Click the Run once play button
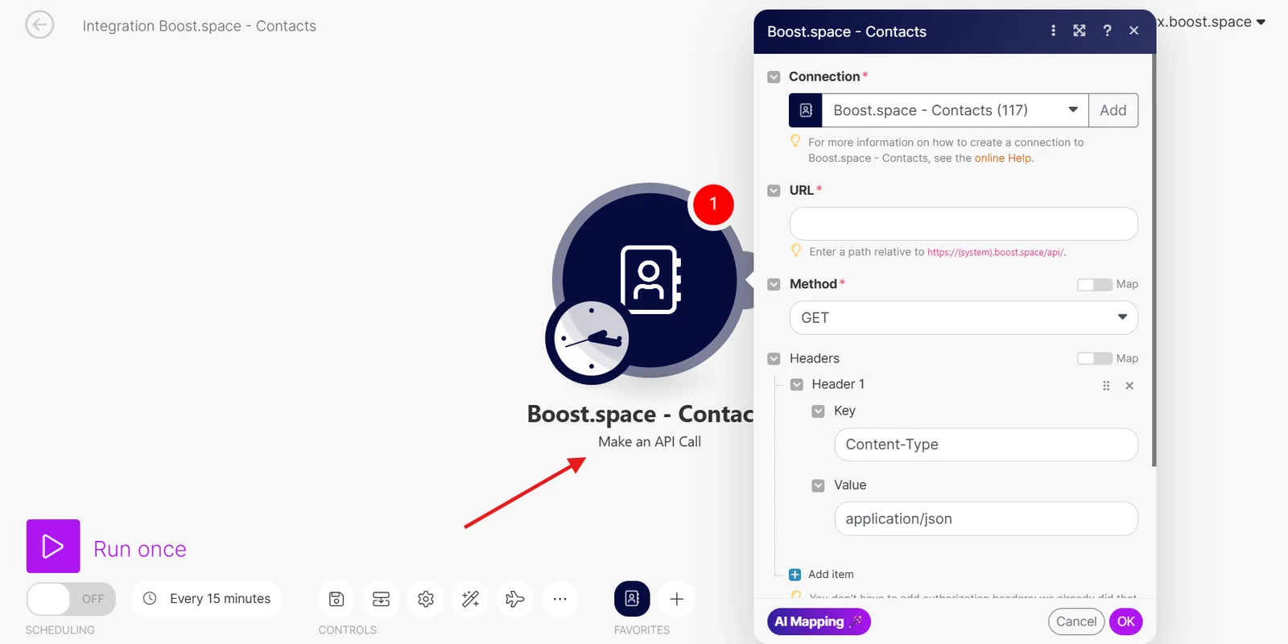 coord(53,546)
